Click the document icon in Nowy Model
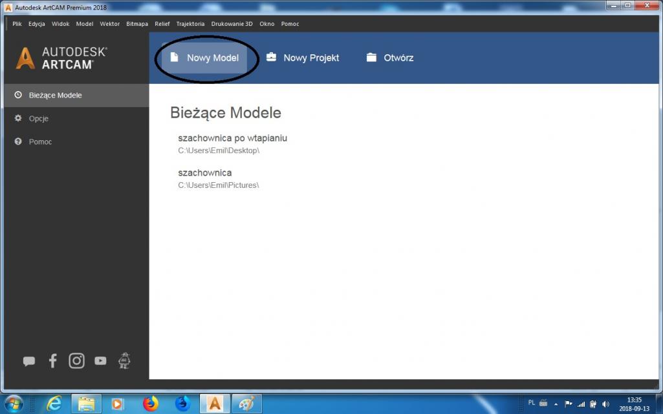 174,57
